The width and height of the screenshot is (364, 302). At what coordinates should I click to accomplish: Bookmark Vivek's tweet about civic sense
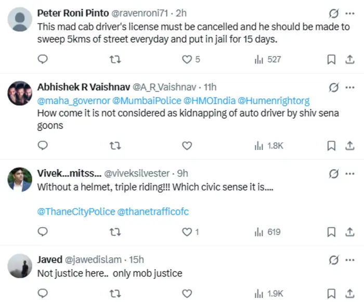(331, 232)
